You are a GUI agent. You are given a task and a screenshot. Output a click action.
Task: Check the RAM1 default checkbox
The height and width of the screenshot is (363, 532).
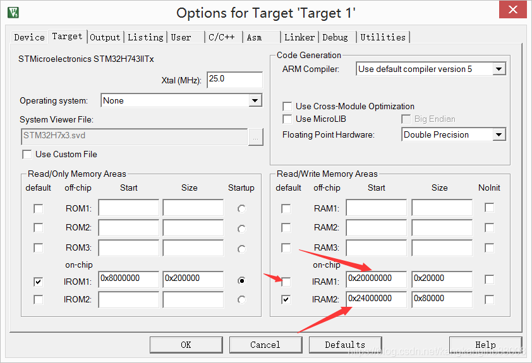coord(286,208)
